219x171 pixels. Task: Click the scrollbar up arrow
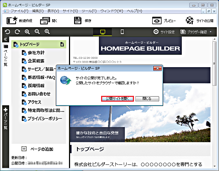click(x=215, y=39)
